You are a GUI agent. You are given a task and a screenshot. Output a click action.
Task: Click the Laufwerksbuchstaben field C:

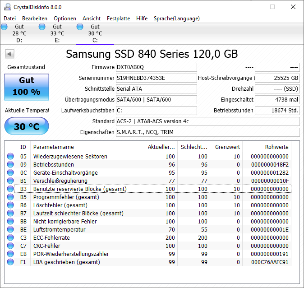click(157, 111)
